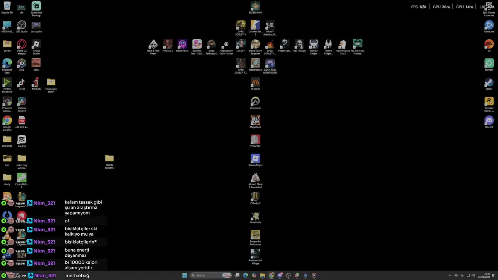Open Rockstar Games Launcher shortcut
Image resolution: width=498 pixels, height=280 pixels.
click(489, 104)
